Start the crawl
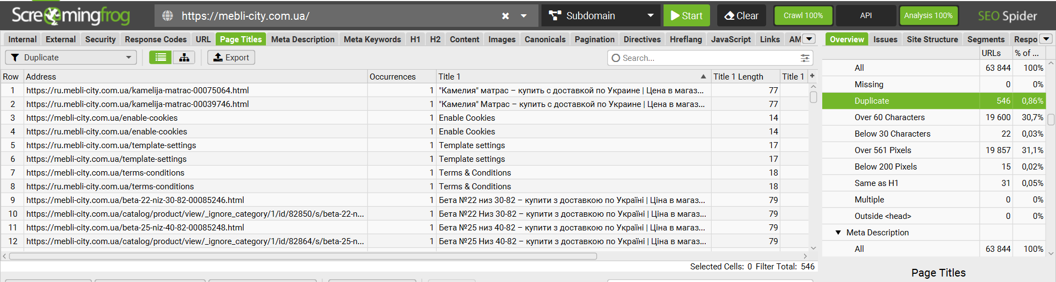The width and height of the screenshot is (1056, 282). pyautogui.click(x=686, y=16)
